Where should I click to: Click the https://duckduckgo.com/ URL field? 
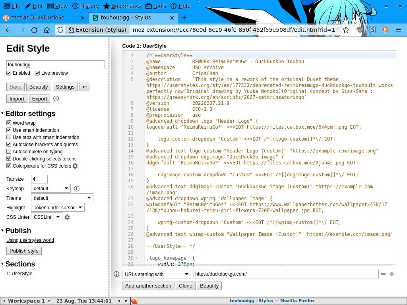pyautogui.click(x=286, y=274)
